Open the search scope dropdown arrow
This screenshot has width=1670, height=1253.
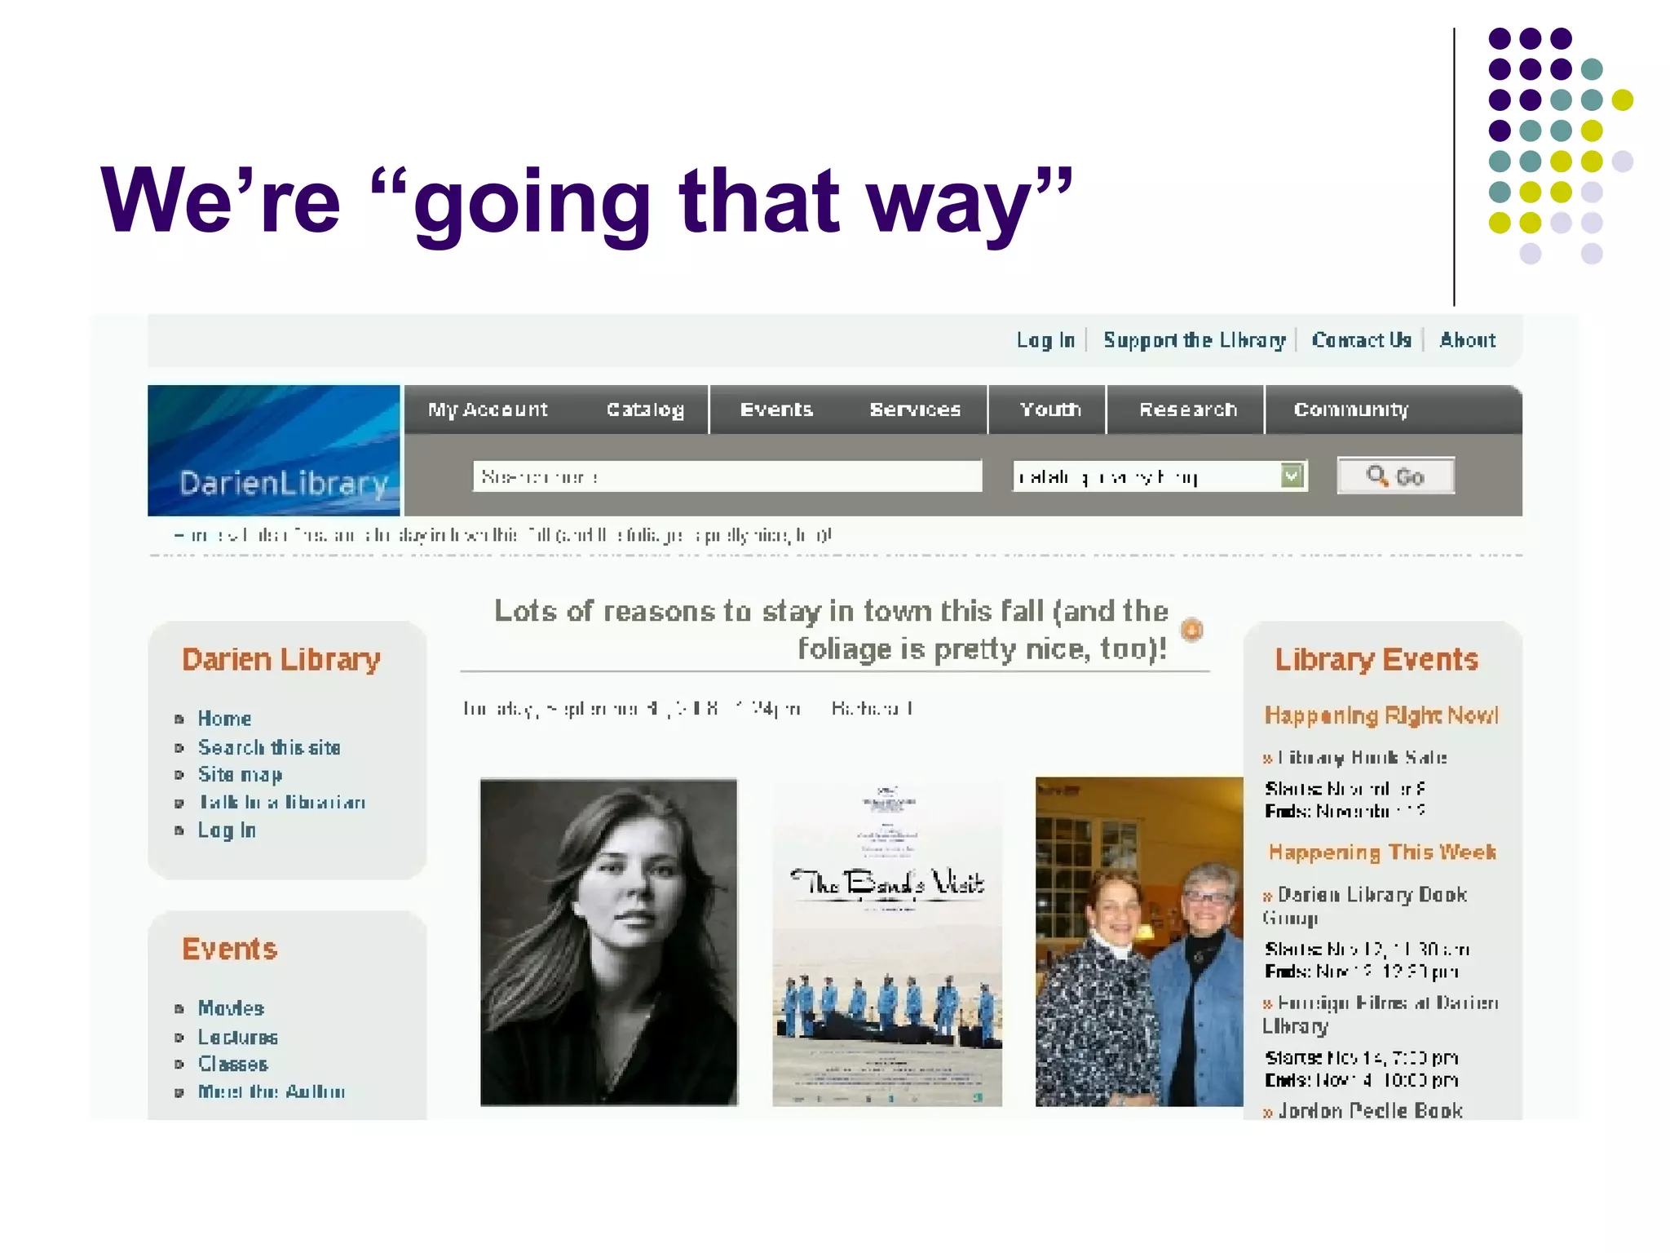(x=1292, y=476)
